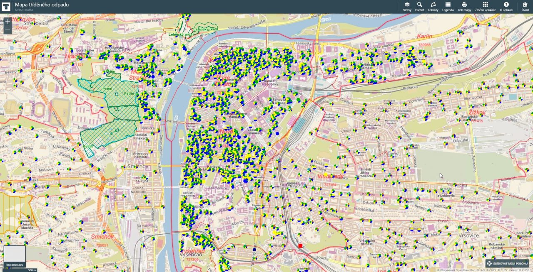The width and height of the screenshot is (533, 272).
Task: Open the Vrstvy (layers) panel
Action: pos(407,6)
